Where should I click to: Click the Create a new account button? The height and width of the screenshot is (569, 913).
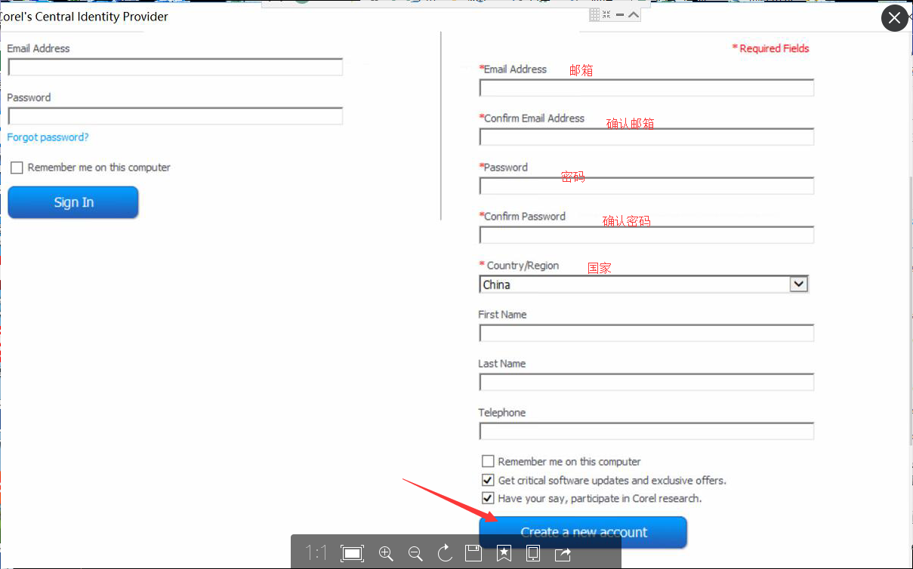point(583,532)
